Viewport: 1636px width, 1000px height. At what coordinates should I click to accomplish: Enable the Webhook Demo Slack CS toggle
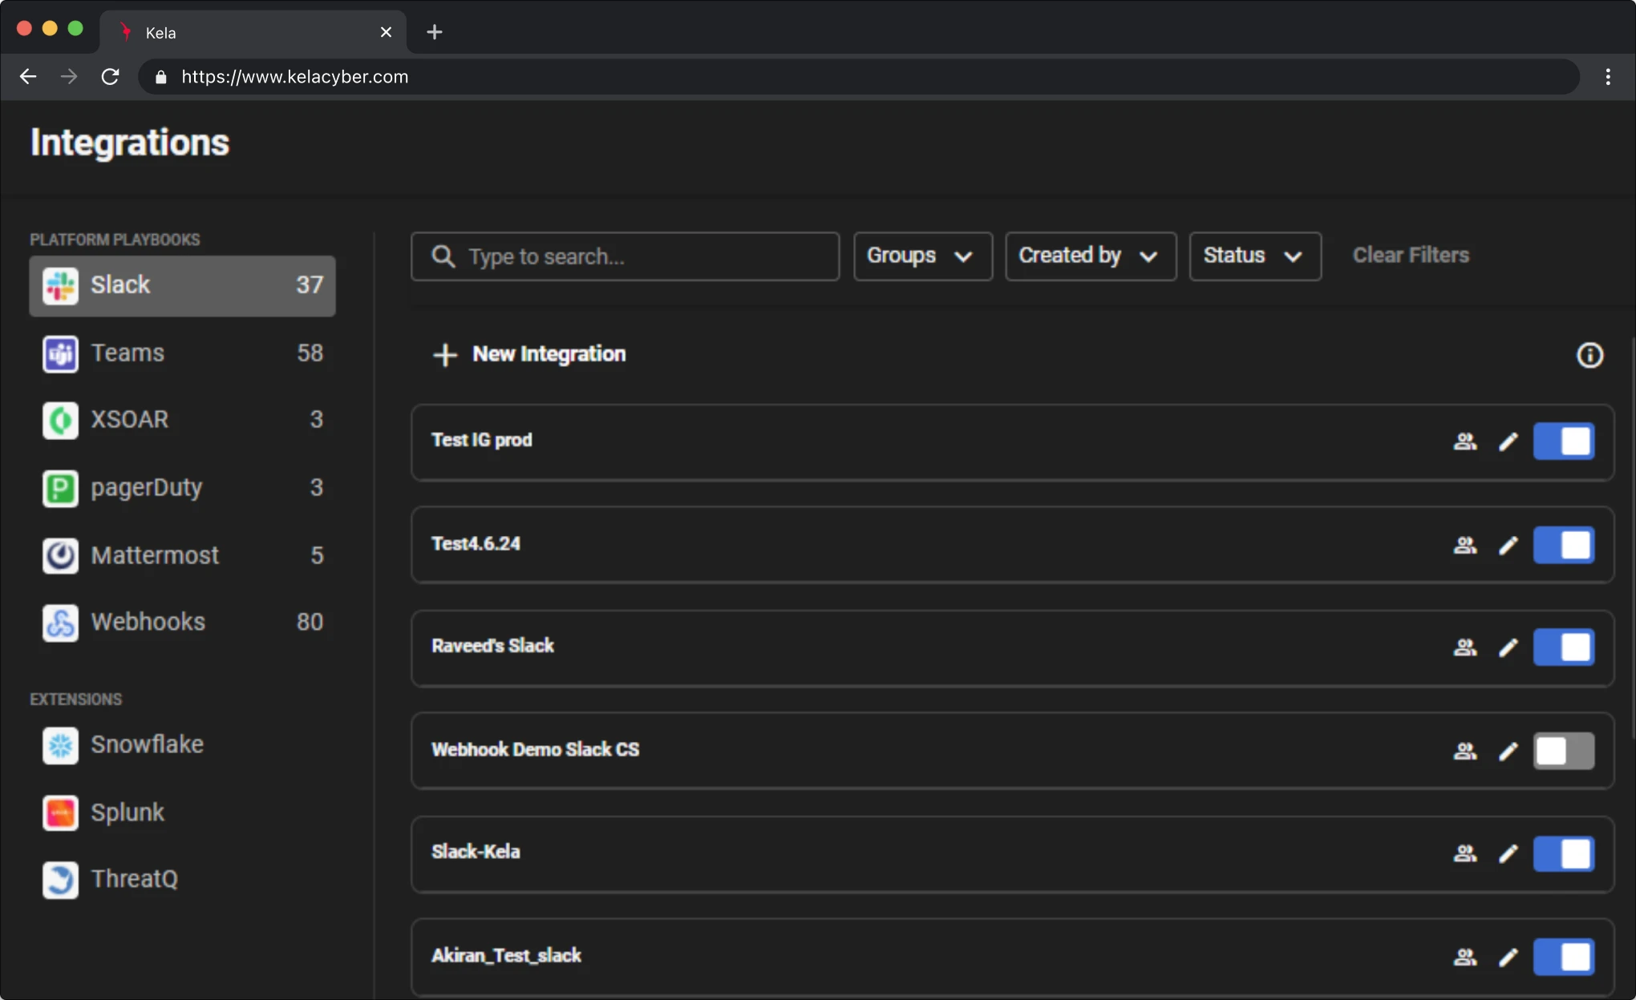tap(1564, 752)
